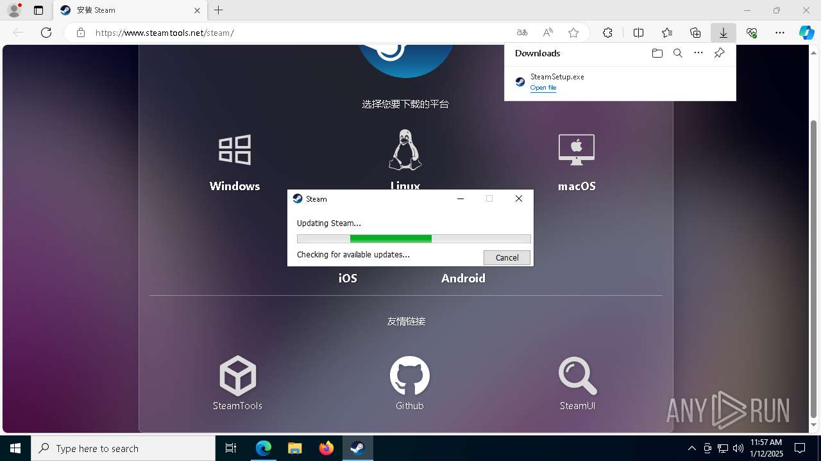Open the Collections toolbar icon

(x=695, y=33)
